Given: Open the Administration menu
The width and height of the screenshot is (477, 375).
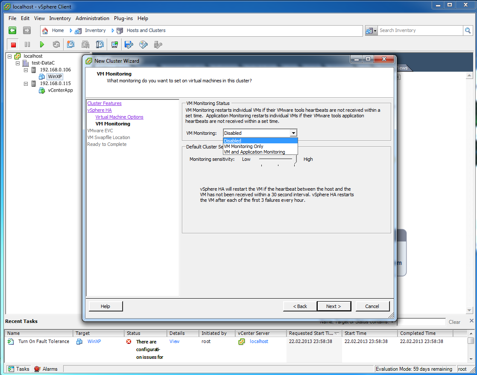Looking at the screenshot, I should (x=93, y=18).
